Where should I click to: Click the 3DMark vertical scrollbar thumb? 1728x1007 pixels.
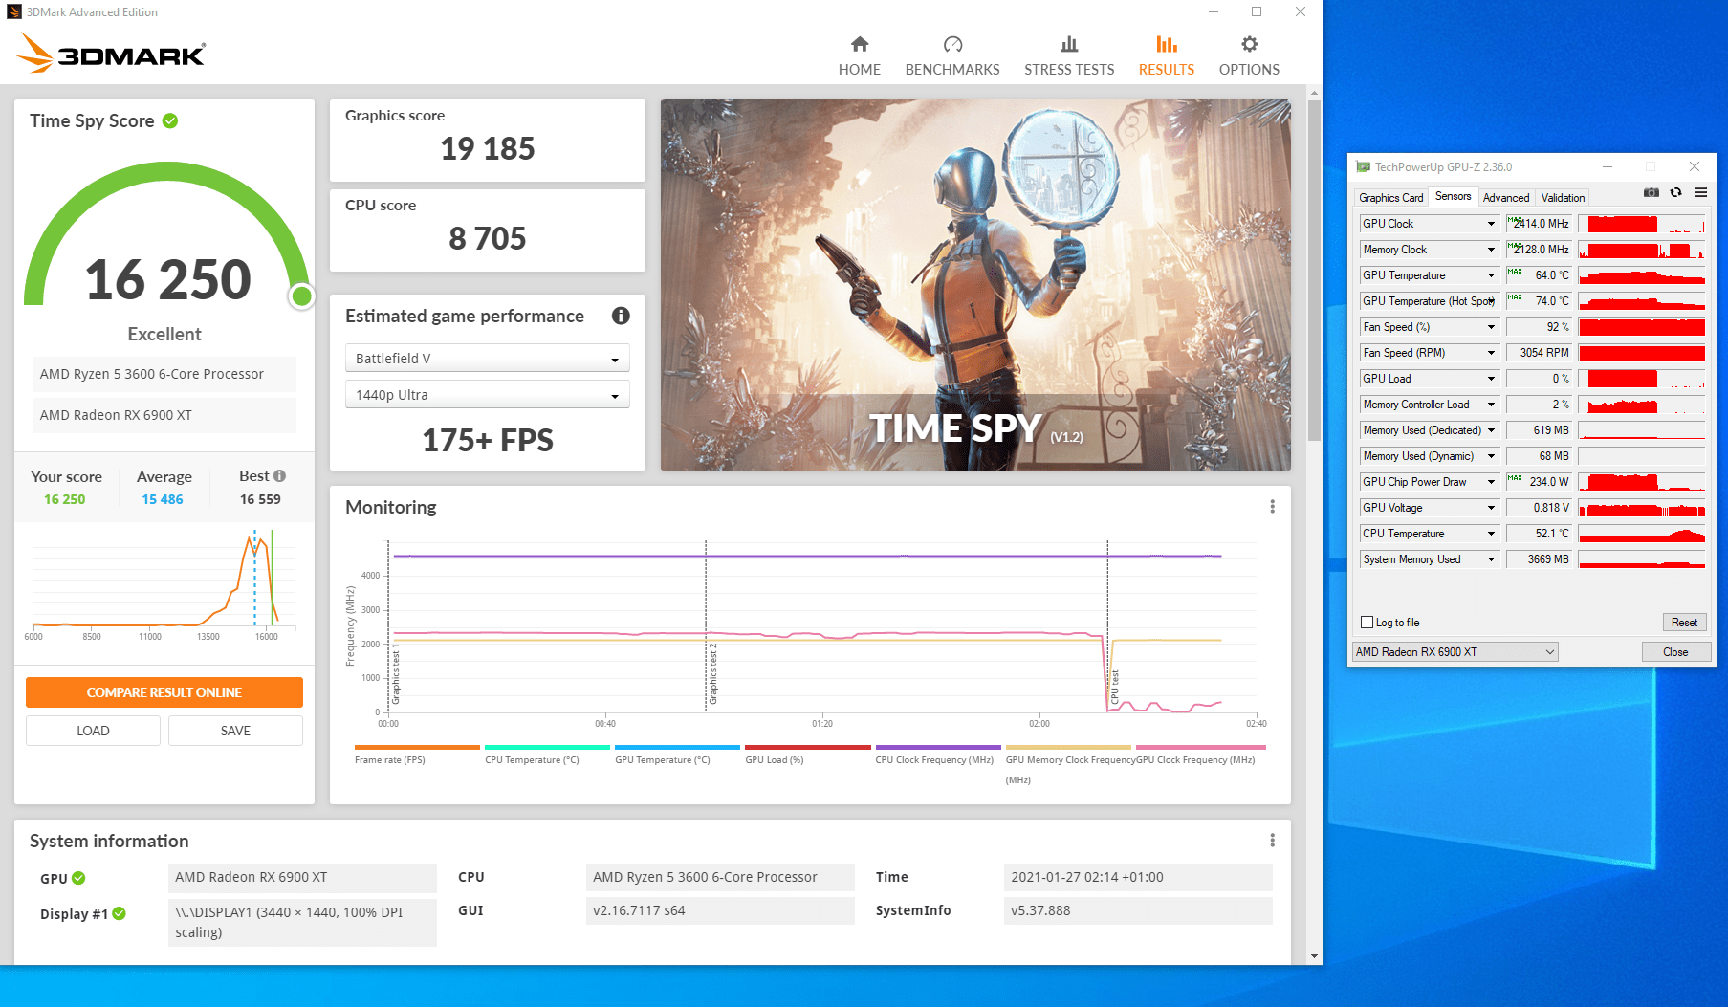pos(1314,271)
